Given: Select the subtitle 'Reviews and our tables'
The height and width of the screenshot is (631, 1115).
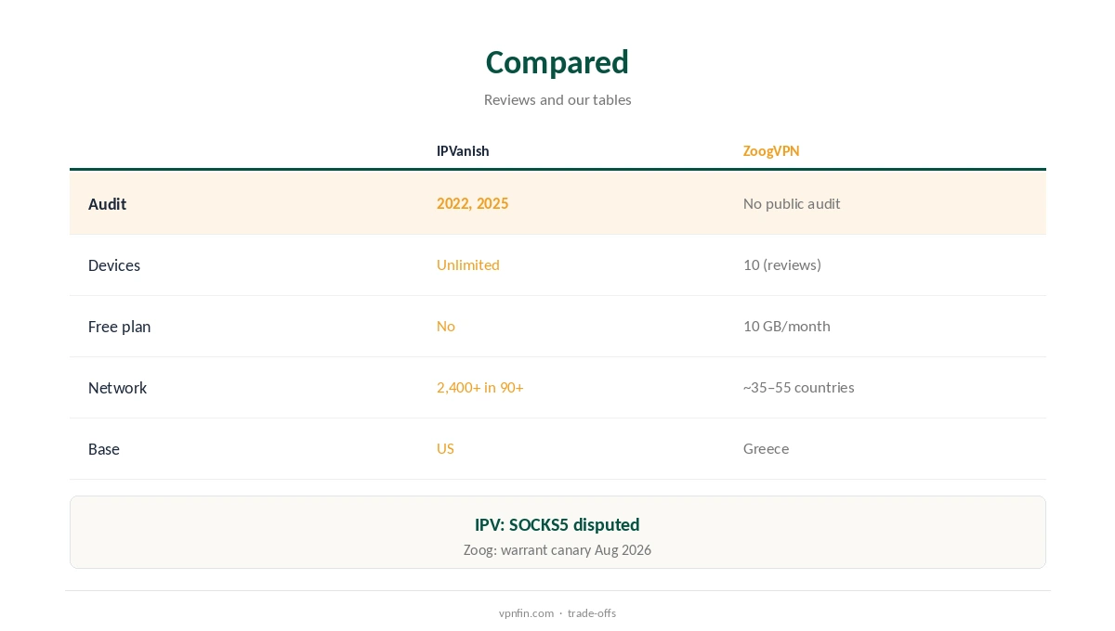Looking at the screenshot, I should point(557,99).
